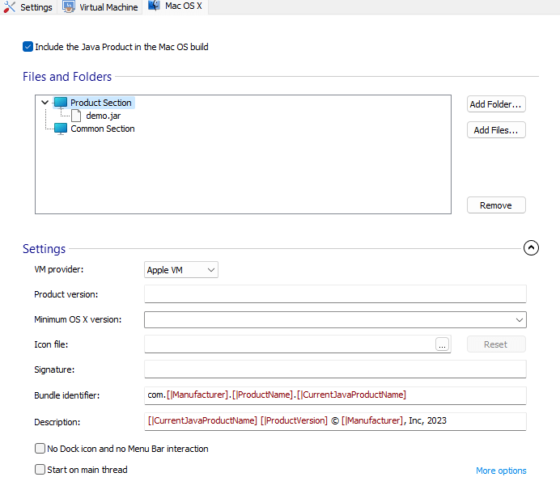This screenshot has width=560, height=477.
Task: Collapse the Product Section tree node
Action: click(x=45, y=103)
